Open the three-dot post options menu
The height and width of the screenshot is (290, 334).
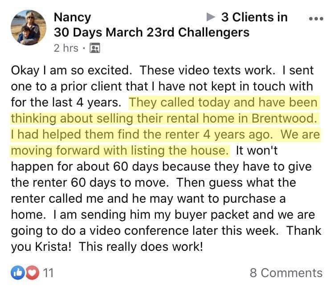(316, 19)
